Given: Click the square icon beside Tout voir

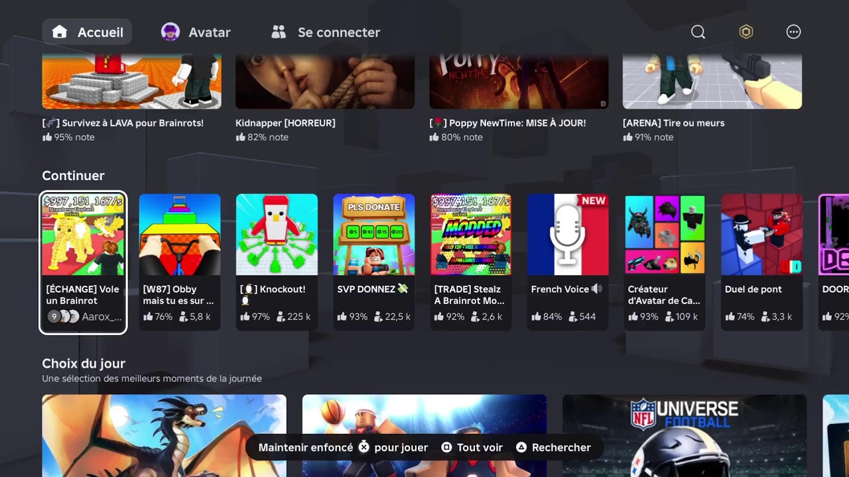Looking at the screenshot, I should click(447, 447).
